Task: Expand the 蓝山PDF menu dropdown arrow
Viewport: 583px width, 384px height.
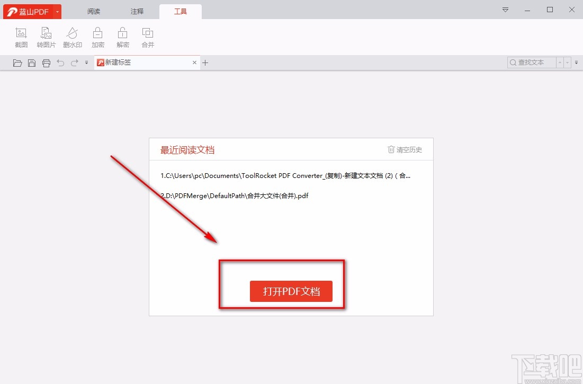Action: [57, 11]
